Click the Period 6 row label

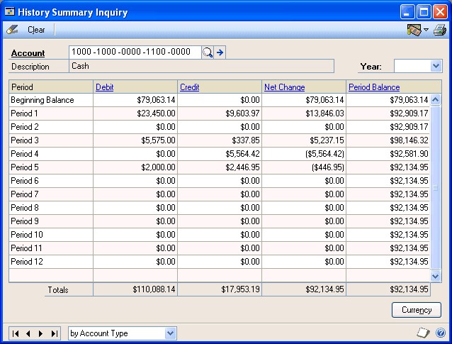tap(25, 181)
